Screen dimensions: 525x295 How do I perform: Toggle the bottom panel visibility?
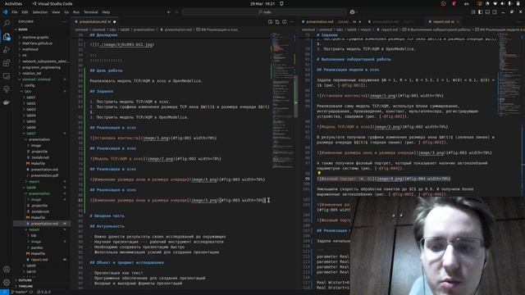click(487, 12)
